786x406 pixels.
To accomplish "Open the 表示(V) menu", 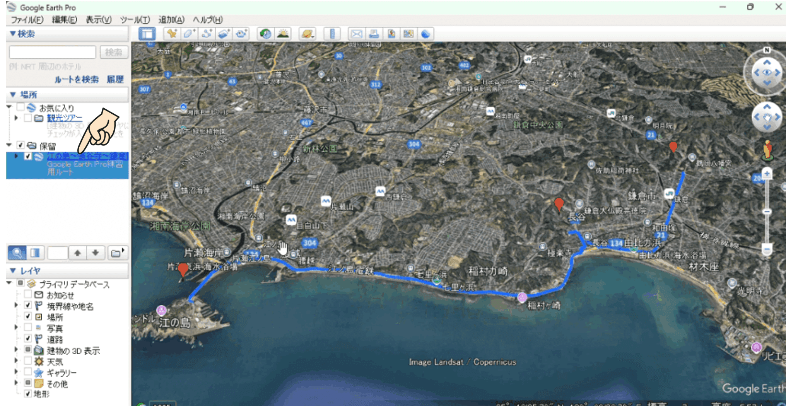I will click(98, 20).
